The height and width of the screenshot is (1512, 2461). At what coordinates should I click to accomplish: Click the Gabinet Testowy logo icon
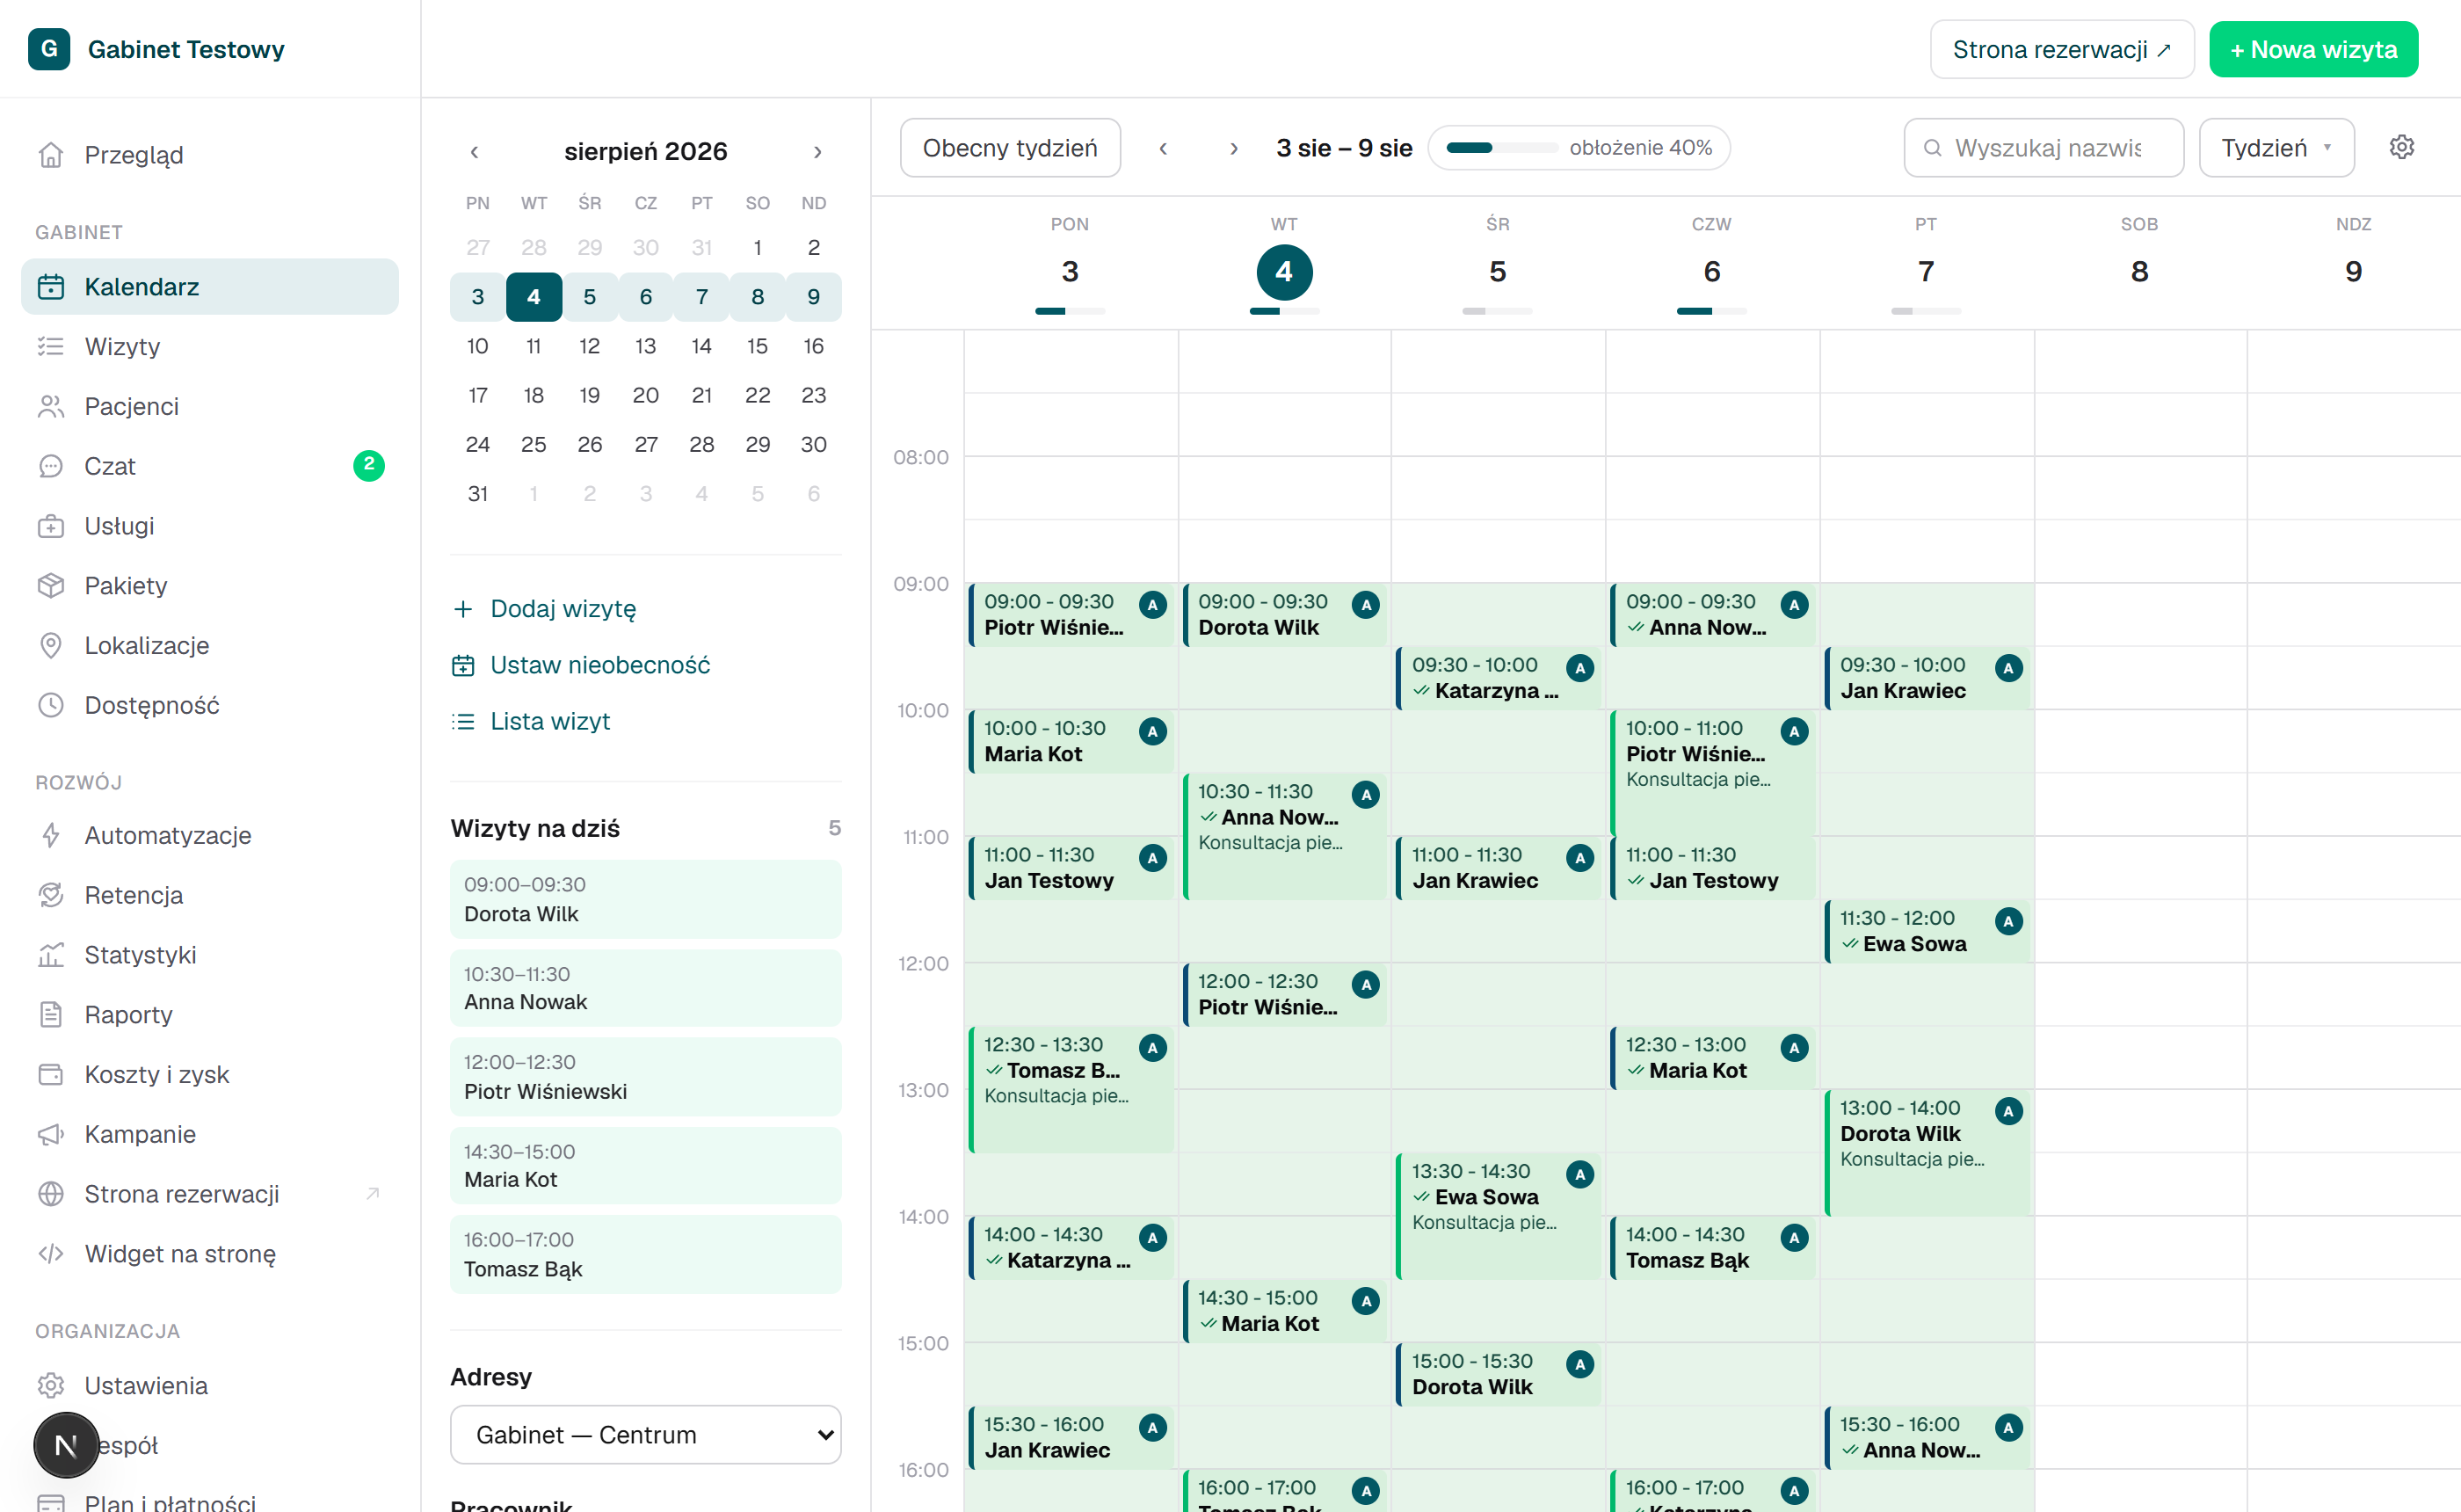[x=49, y=49]
